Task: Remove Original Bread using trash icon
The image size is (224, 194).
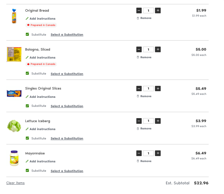Action: [x=144, y=18]
